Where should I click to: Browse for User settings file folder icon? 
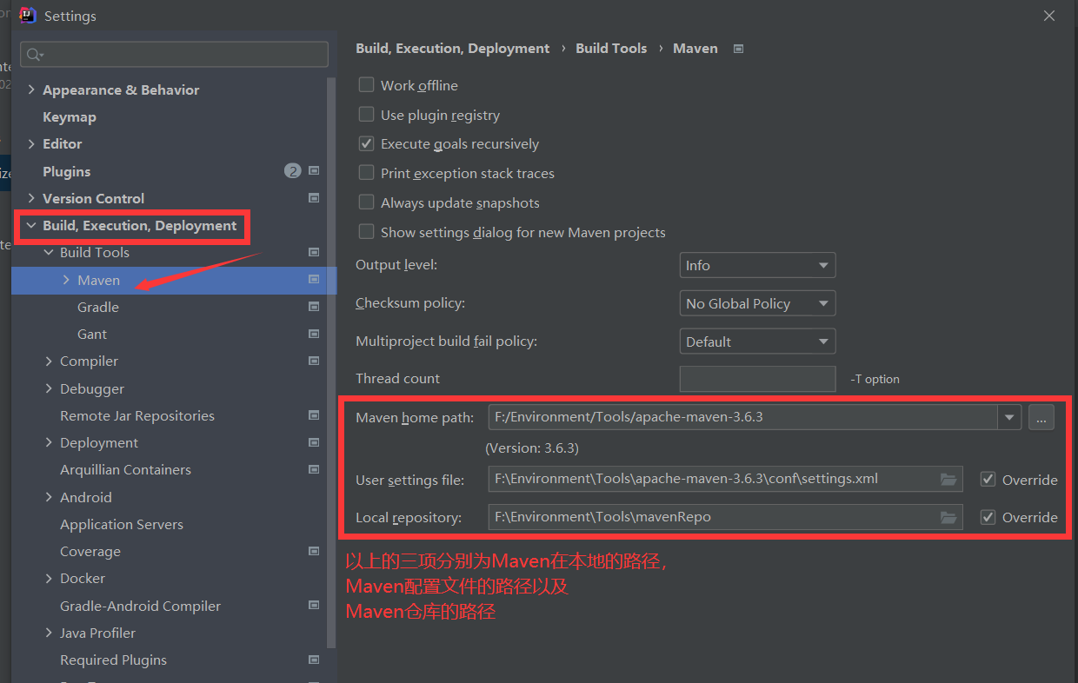[948, 480]
